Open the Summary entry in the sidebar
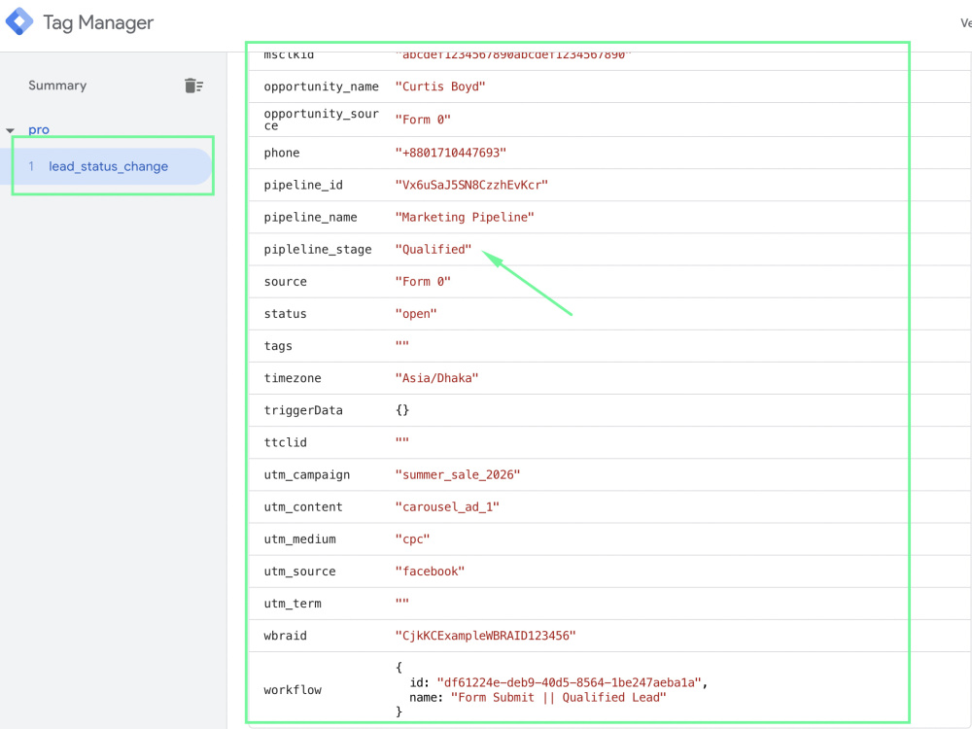Screen dimensions: 972x729 57,86
